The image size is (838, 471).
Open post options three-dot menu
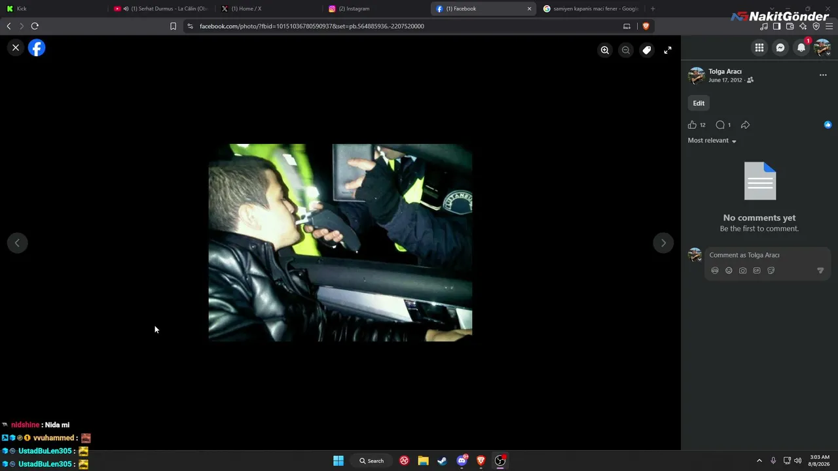click(823, 75)
